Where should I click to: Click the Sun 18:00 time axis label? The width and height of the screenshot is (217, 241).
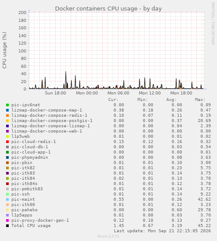pyautogui.click(x=55, y=93)
